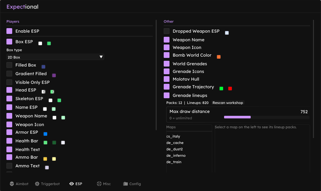Click the Triggerbot gear icon

click(37, 184)
